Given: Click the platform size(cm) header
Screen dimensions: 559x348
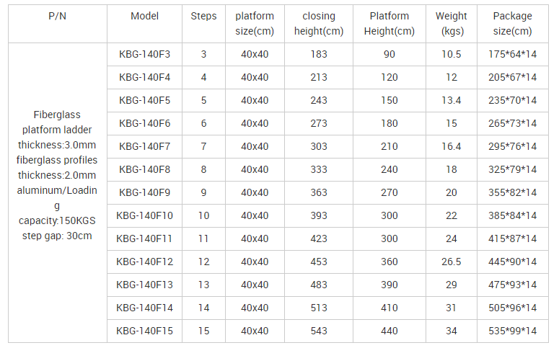Looking at the screenshot, I should click(255, 23).
